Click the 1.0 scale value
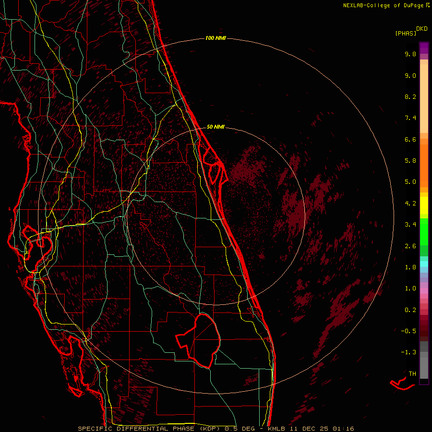Image resolution: width=432 pixels, height=432 pixels. [410, 288]
